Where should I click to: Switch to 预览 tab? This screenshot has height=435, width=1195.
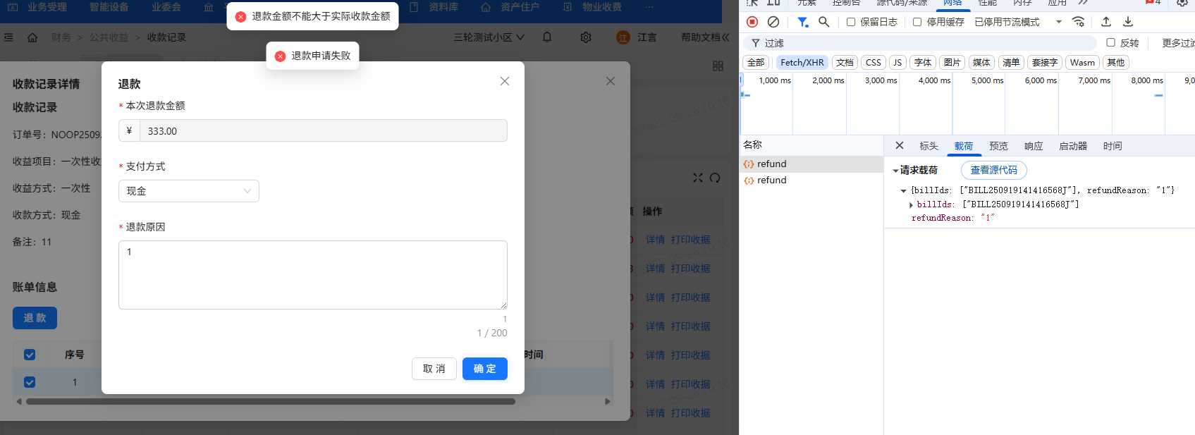(998, 146)
